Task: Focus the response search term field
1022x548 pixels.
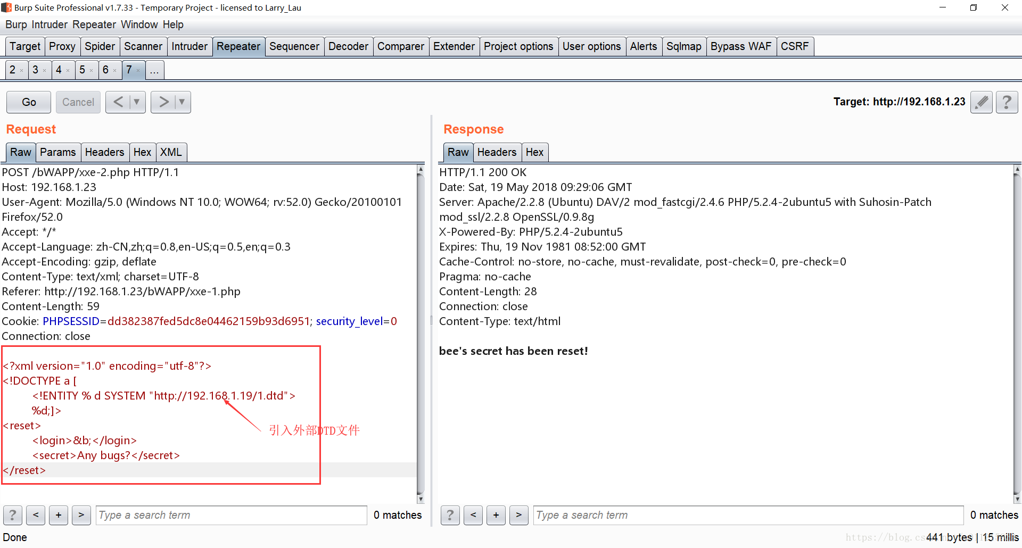Action: tap(748, 515)
